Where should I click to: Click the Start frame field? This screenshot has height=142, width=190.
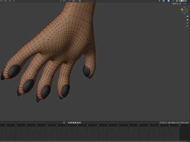pos(175,123)
